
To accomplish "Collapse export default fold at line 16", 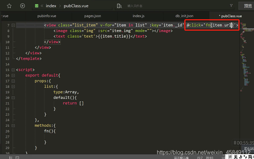I will [x=13, y=75].
